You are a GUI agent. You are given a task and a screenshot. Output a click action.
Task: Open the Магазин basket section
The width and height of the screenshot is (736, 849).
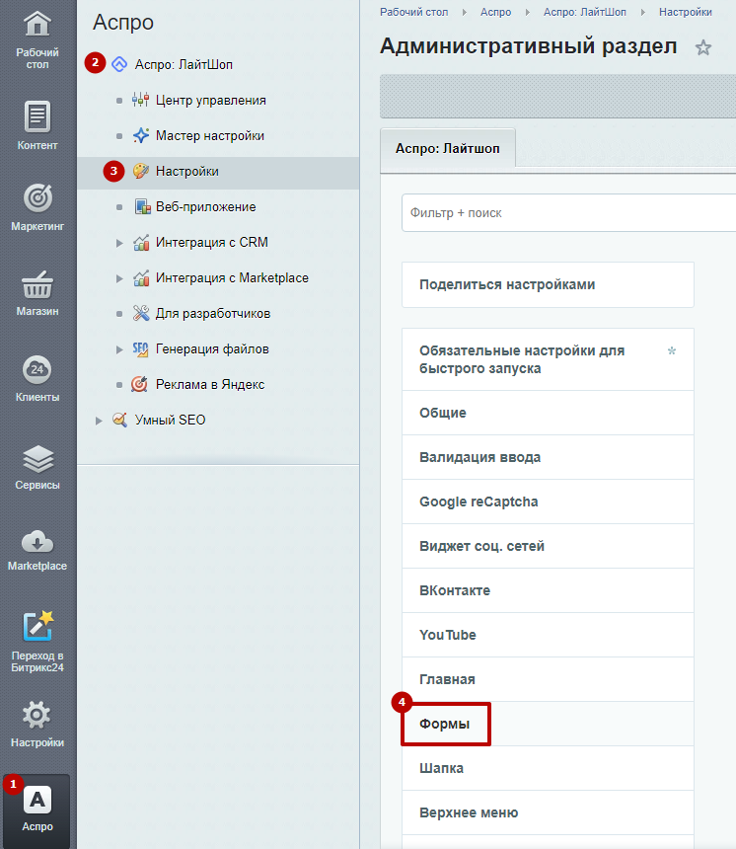[37, 293]
